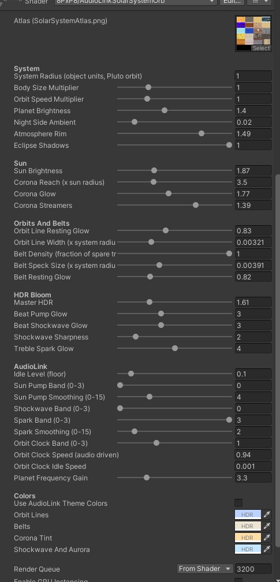Open the Belts HDR color swatch
280x582 pixels.
[248, 527]
